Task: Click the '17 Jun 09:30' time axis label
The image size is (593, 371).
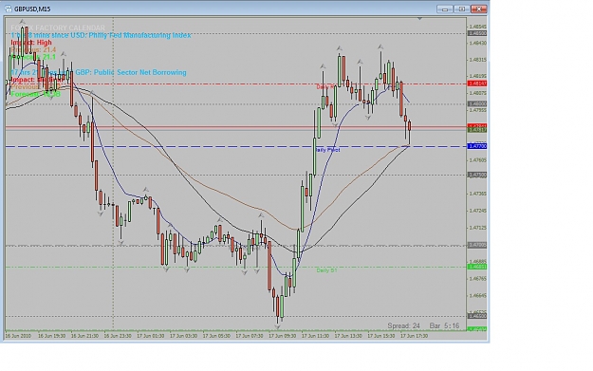Action: [x=283, y=336]
